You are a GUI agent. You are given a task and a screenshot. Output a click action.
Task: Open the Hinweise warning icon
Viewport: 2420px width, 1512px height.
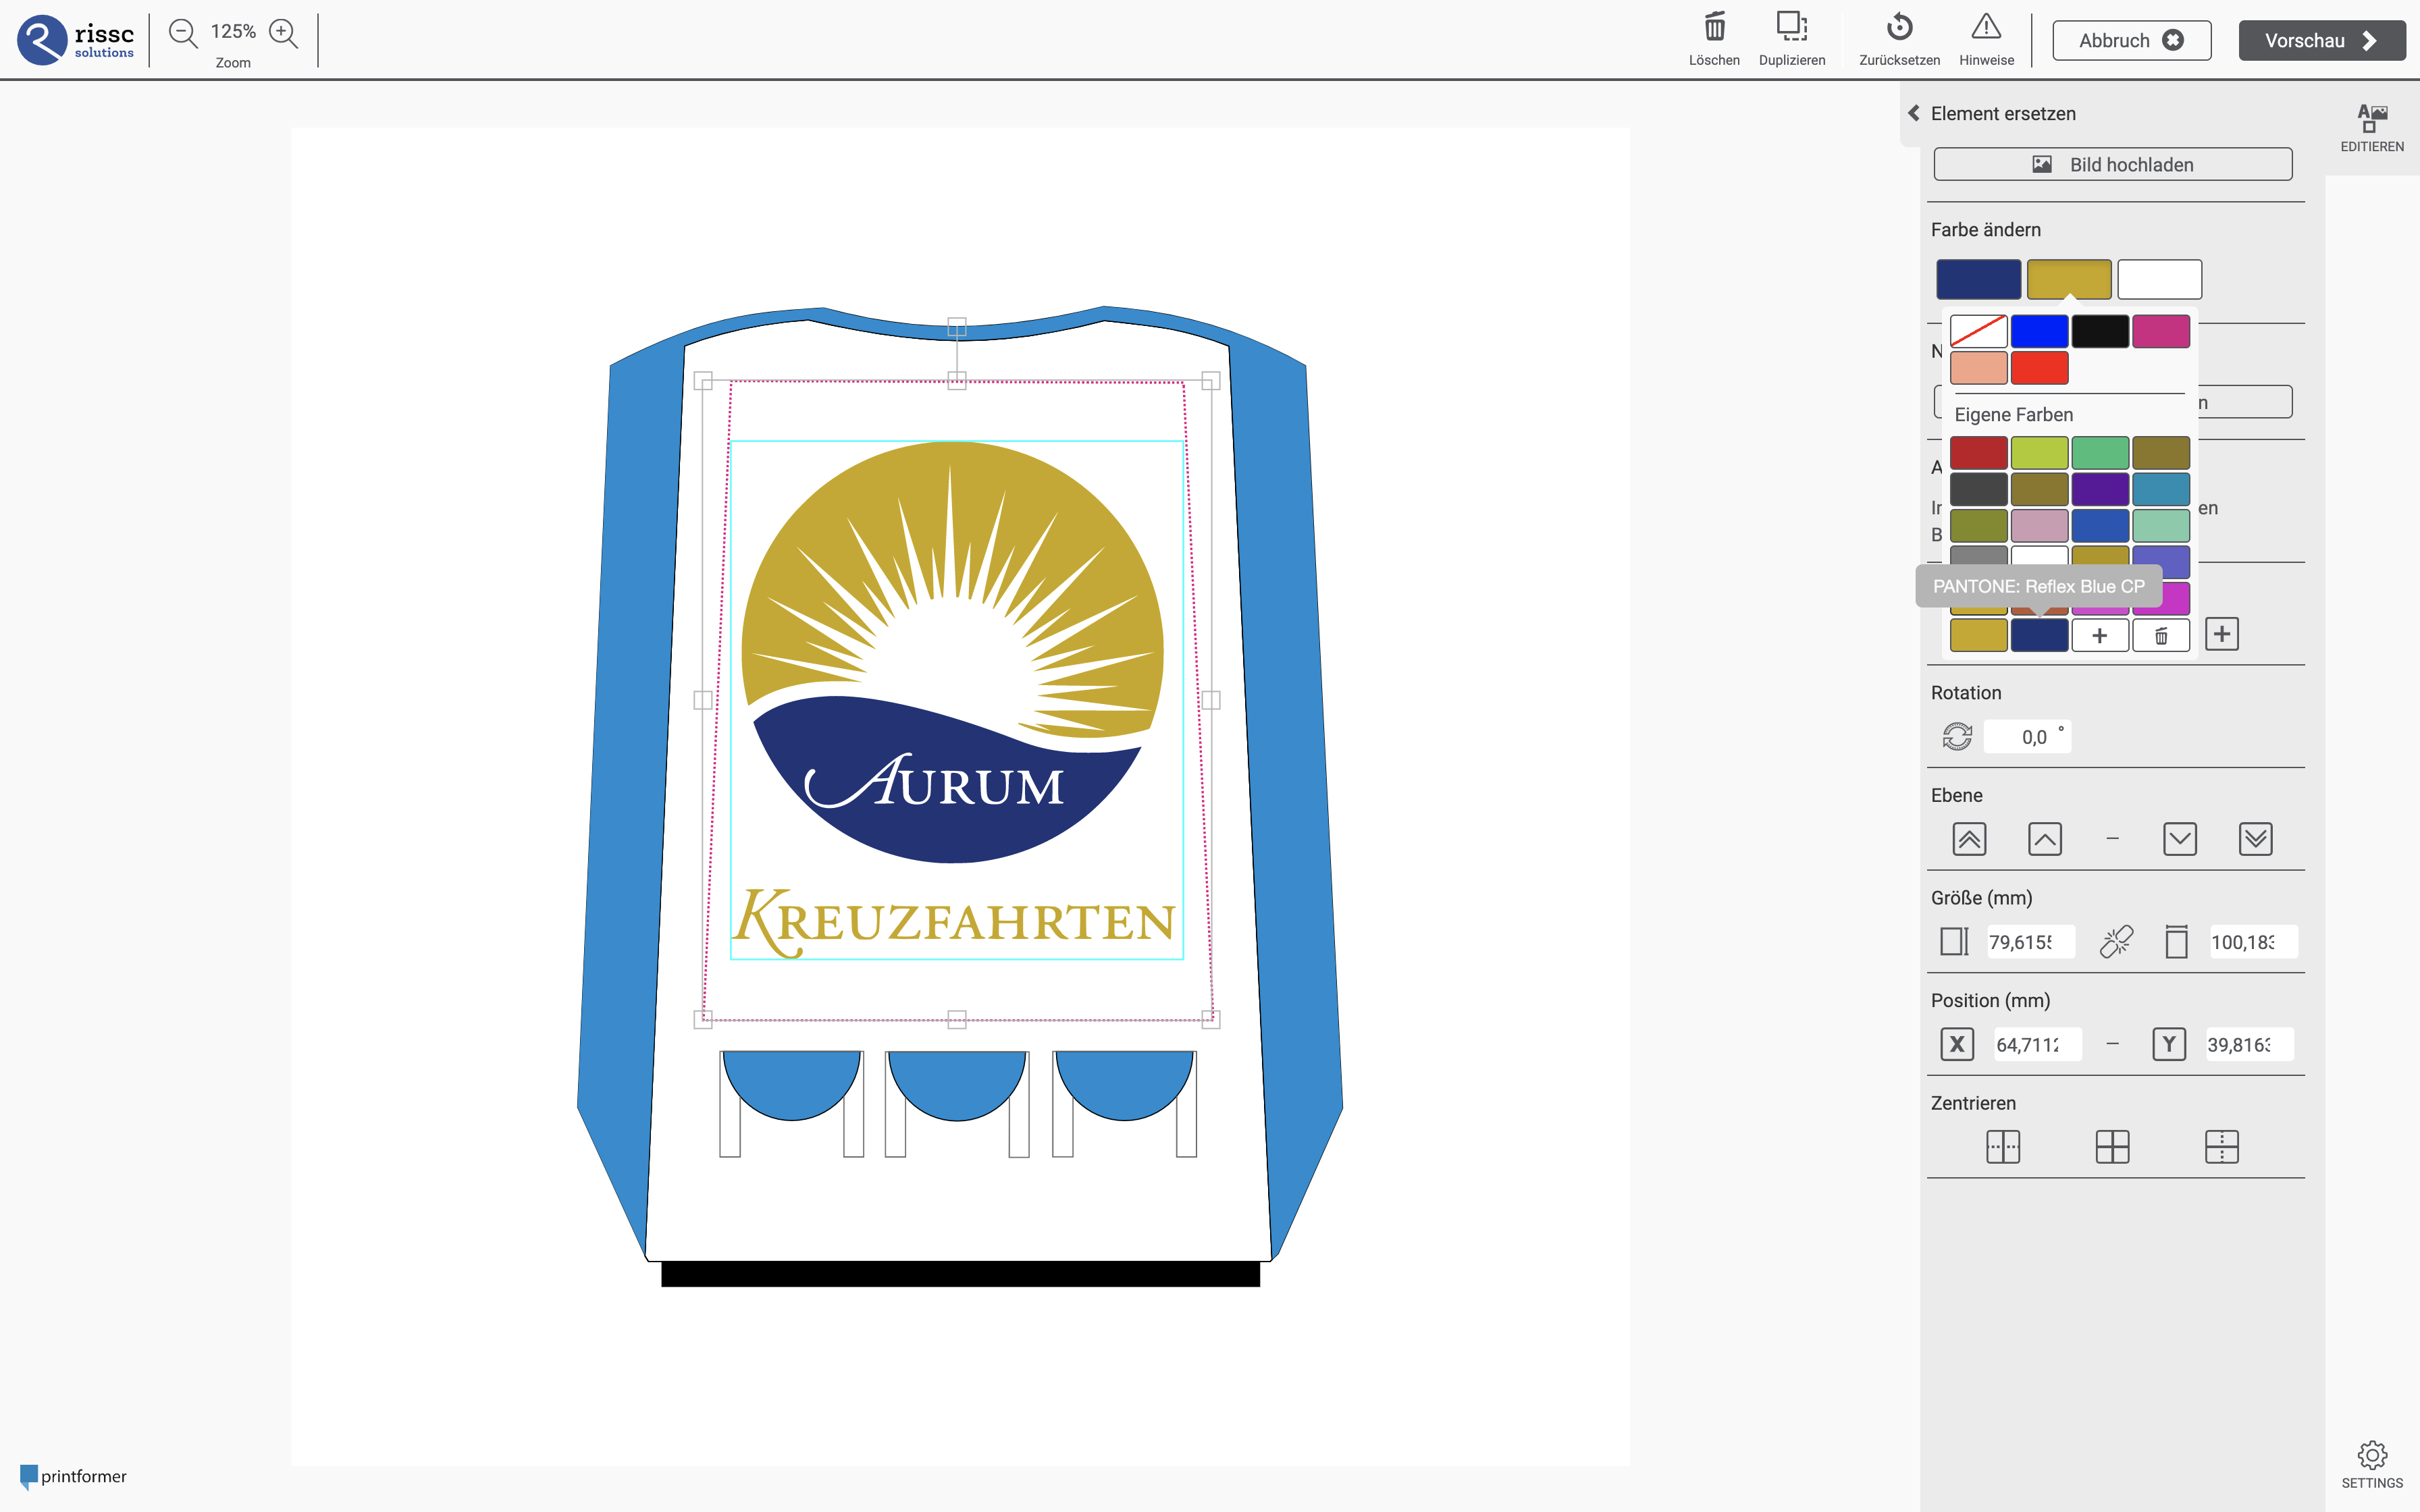point(1986,27)
